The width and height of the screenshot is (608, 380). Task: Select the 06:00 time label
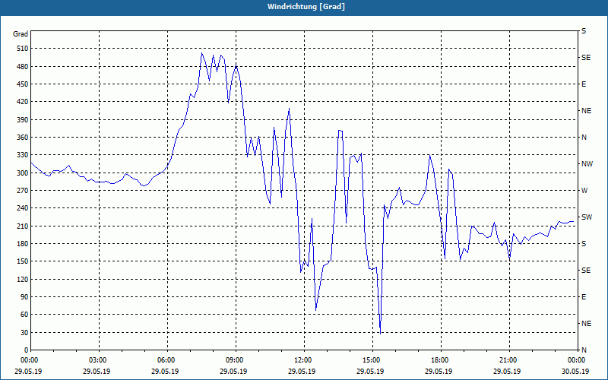coord(165,360)
